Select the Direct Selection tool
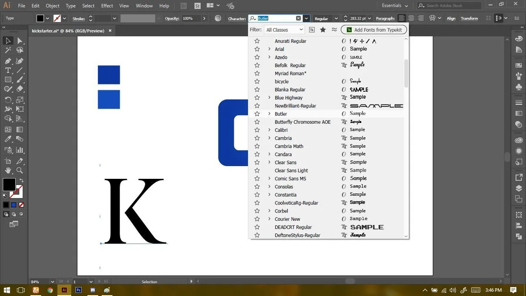This screenshot has height=296, width=526. pos(20,40)
